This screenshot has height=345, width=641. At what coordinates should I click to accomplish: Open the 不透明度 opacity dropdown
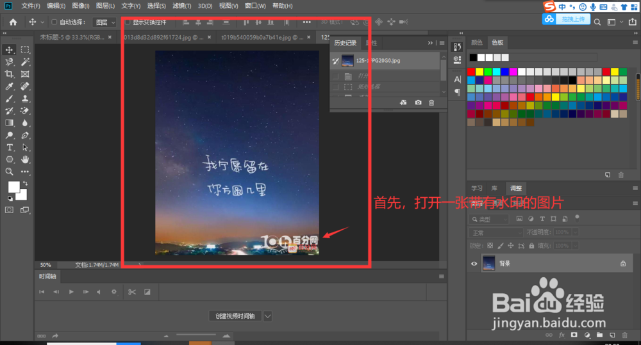(575, 232)
